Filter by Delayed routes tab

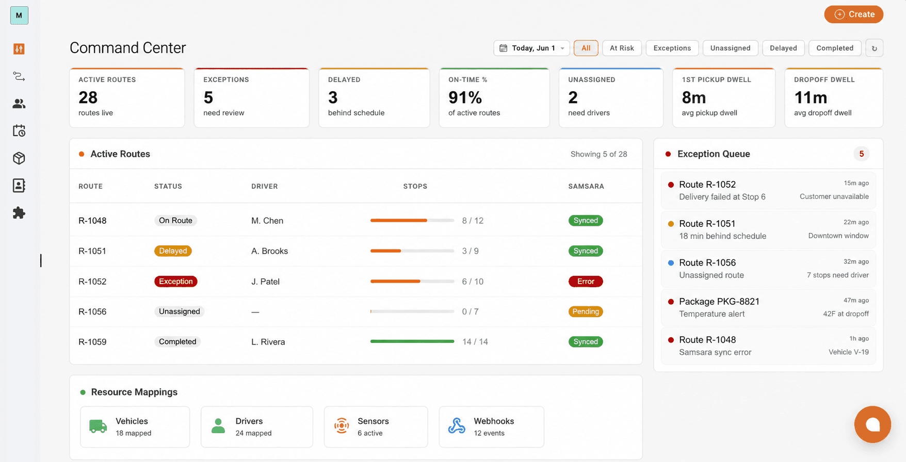(x=783, y=48)
